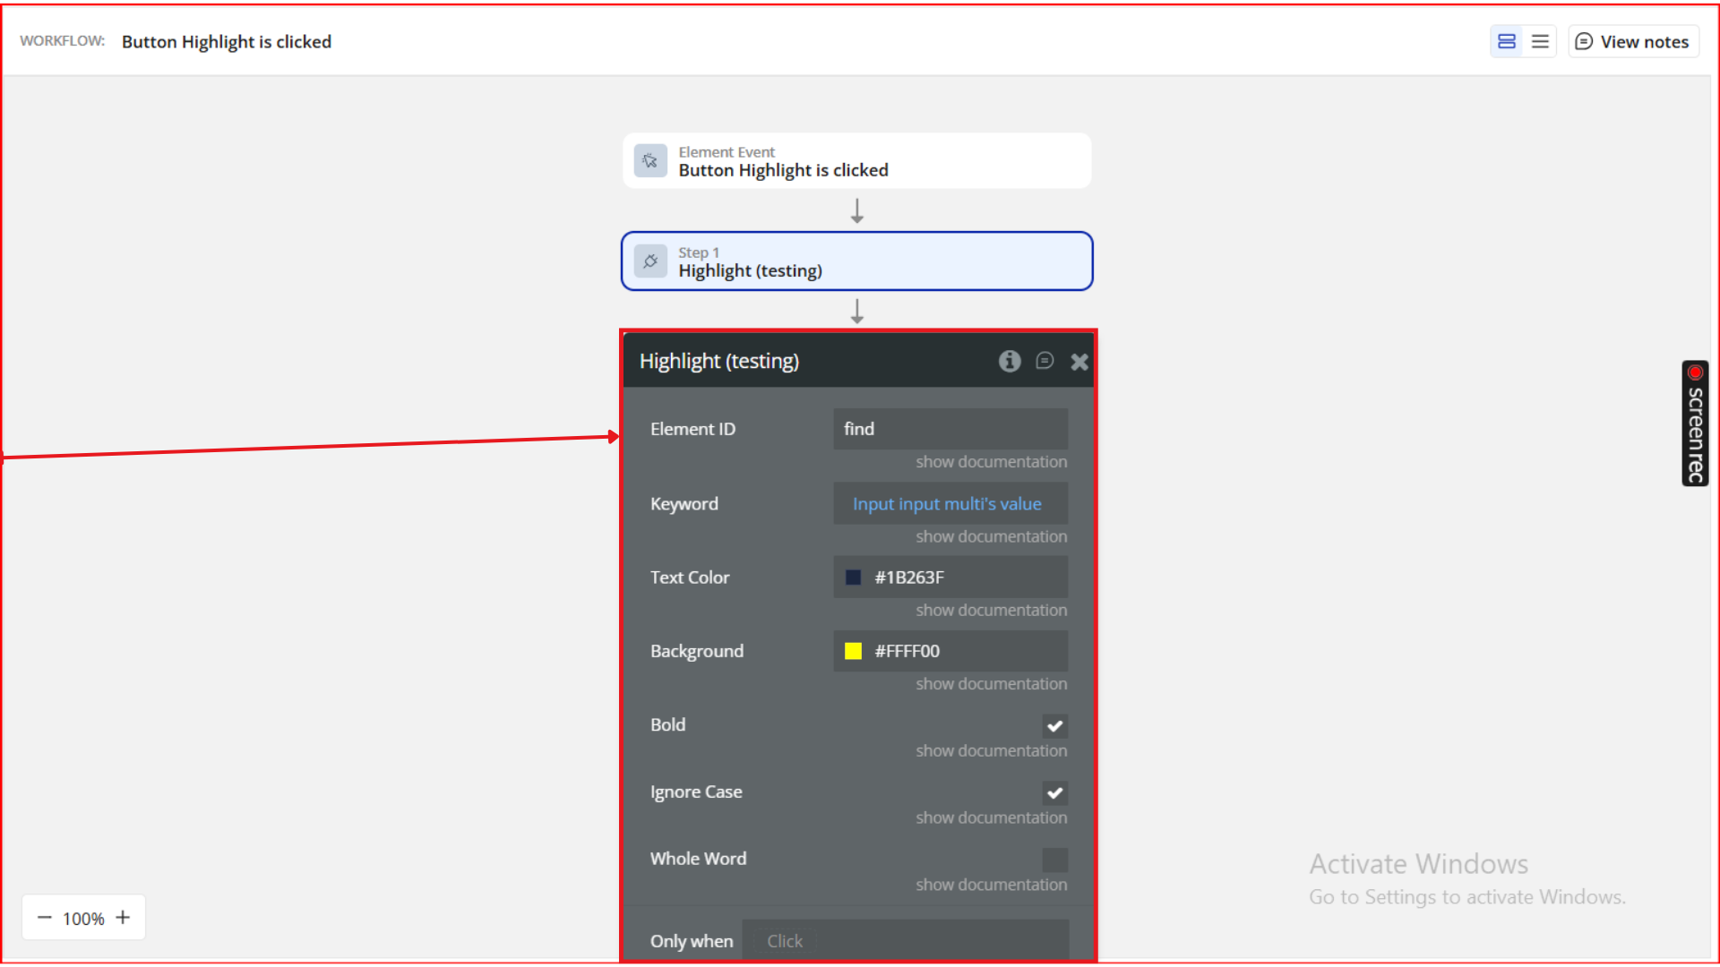Screen dimensions: 1720x967
Task: Click the View notes button
Action: 1633,41
